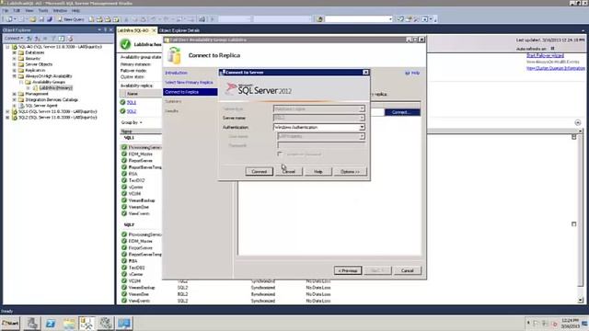Click the Filter icon in Object Explorer toolbar
Viewport: 589px width, 331px height.
[x=53, y=39]
